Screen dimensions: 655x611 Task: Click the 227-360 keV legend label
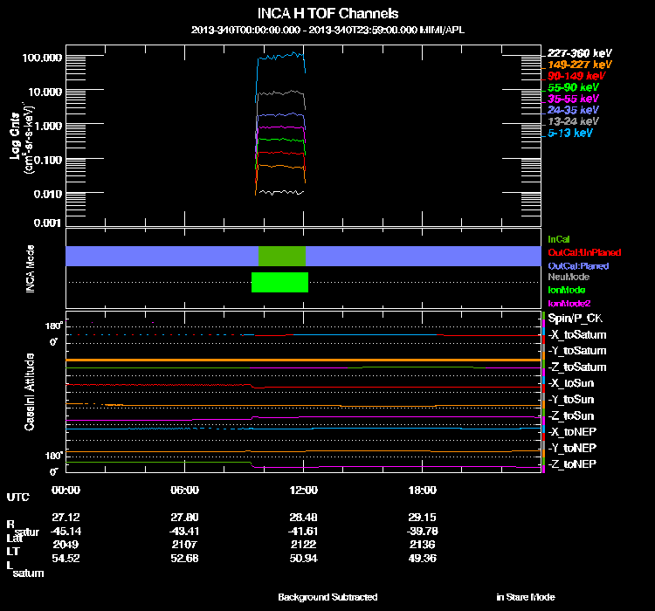click(x=577, y=53)
